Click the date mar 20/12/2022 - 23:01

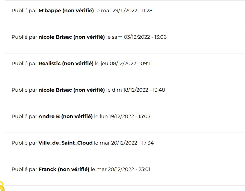(x=123, y=169)
